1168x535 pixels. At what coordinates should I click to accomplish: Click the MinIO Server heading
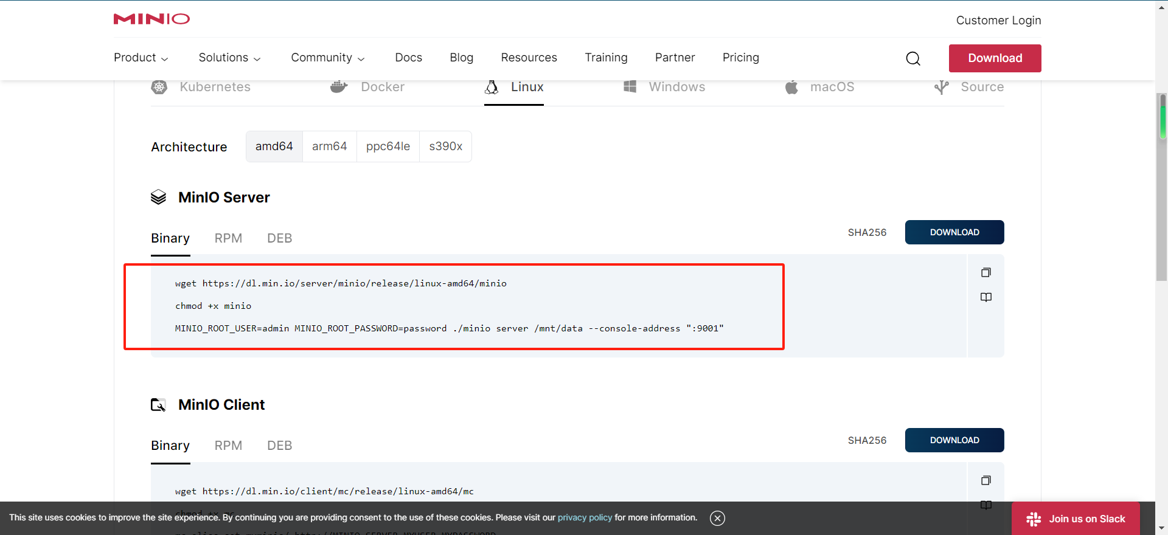pos(224,198)
